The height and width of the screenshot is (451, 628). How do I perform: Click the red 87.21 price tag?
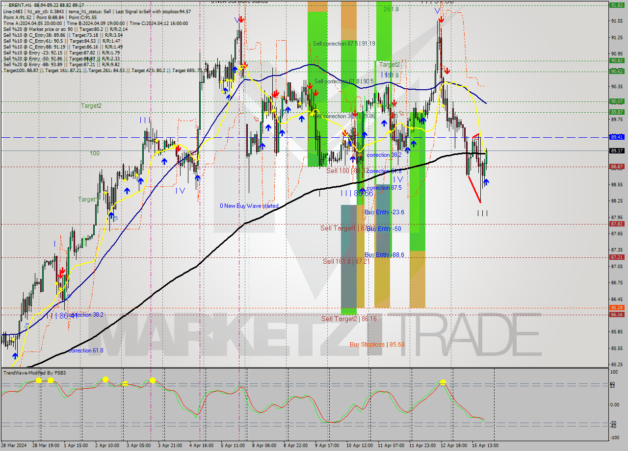616,257
